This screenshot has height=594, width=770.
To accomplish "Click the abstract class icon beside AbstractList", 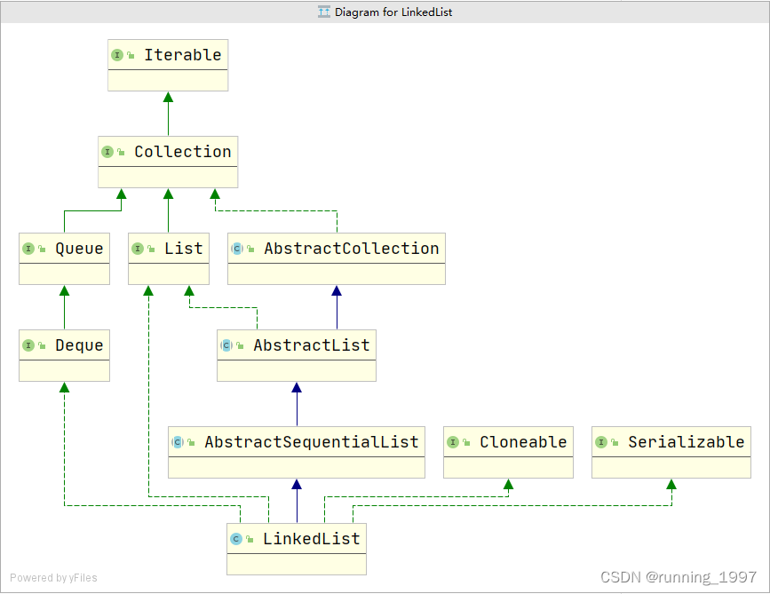I will coord(226,345).
